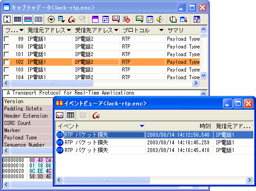The width and height of the screenshot is (256, 191).
Task: Click the イベント column header sort arrow
Action: [142, 126]
